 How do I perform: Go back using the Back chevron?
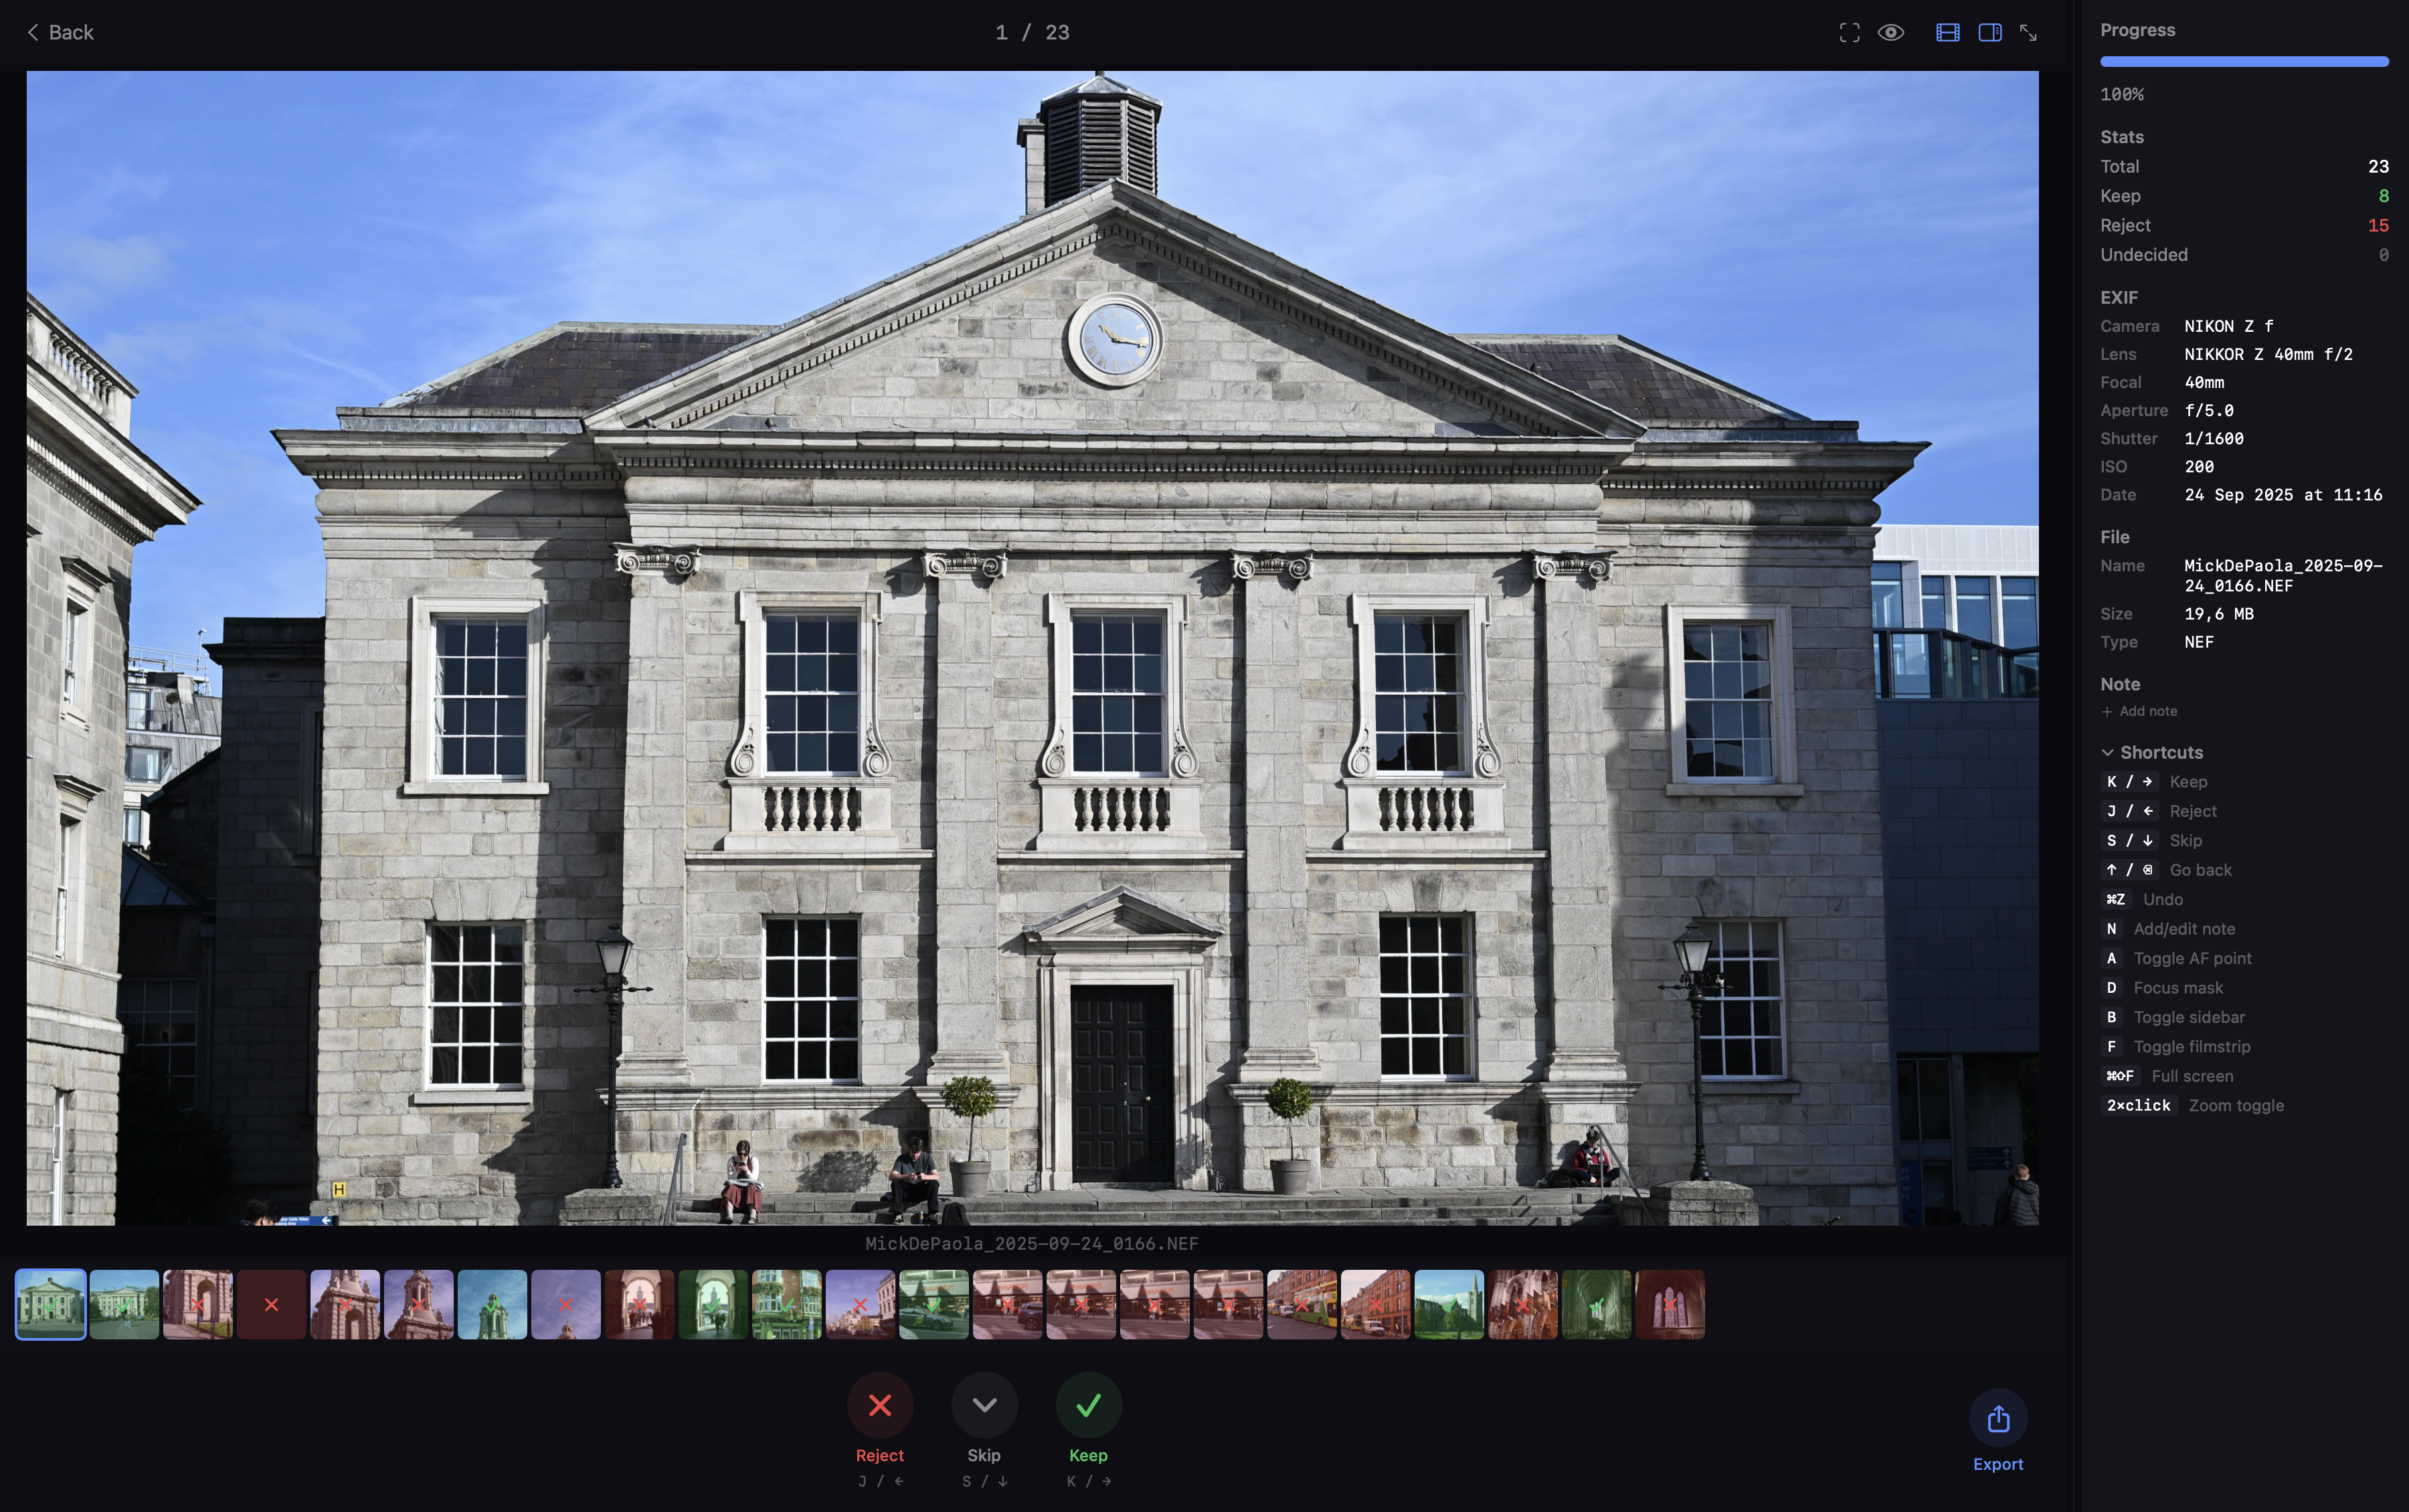tap(60, 32)
